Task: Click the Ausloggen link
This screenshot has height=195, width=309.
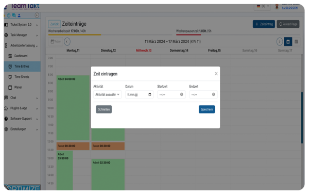Action: coord(289,8)
